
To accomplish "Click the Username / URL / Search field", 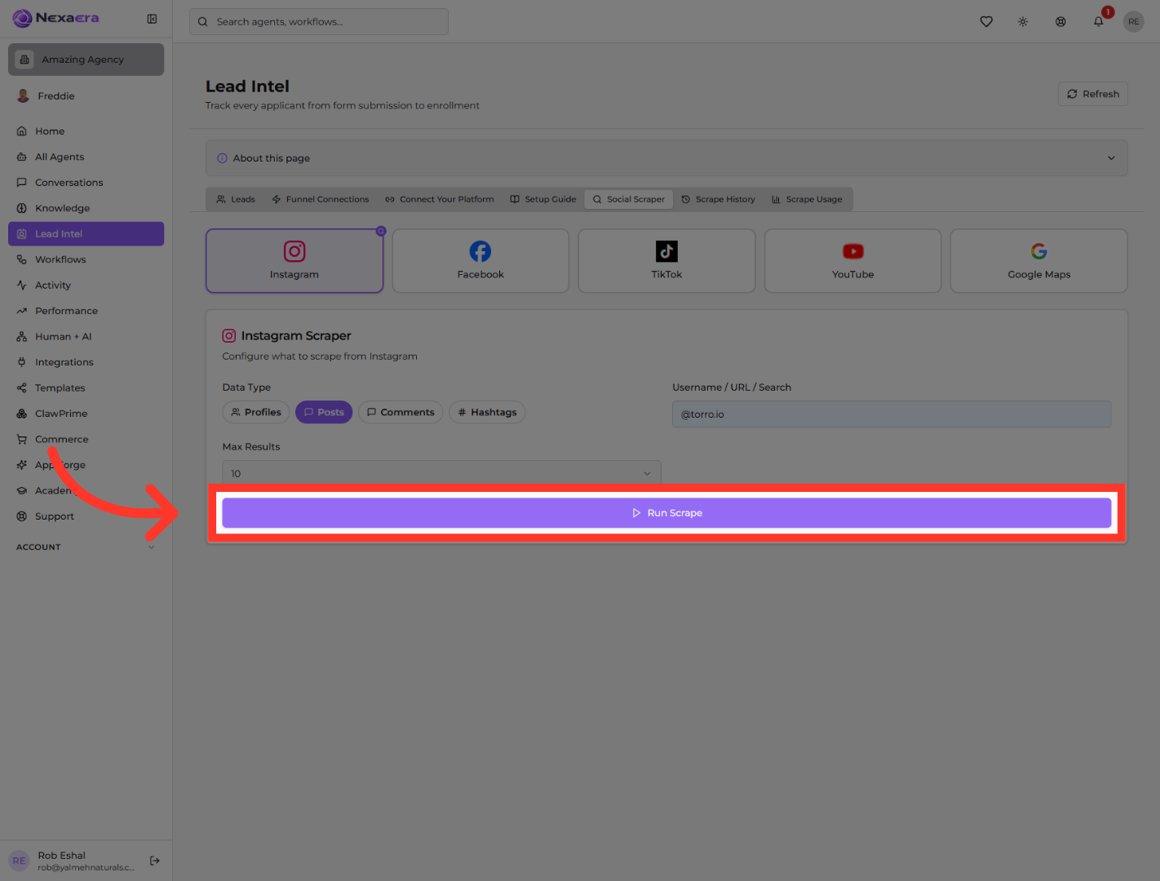I will coord(892,414).
